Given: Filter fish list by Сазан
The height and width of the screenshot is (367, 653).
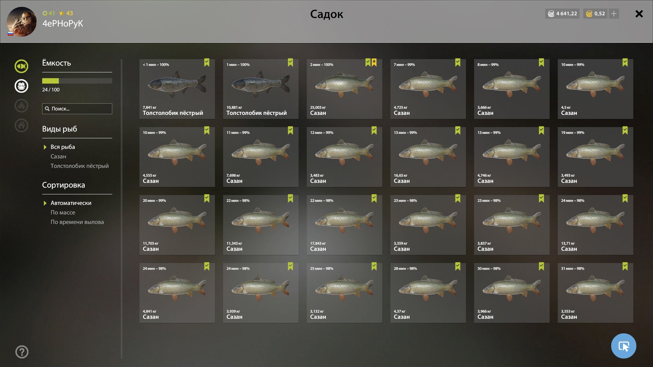Looking at the screenshot, I should (58, 156).
